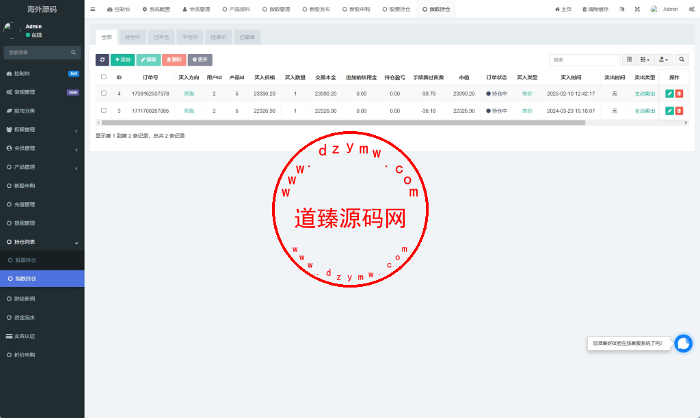The height and width of the screenshot is (418, 700).
Task: Open 提现管理 in the sidebar
Action: (42, 223)
